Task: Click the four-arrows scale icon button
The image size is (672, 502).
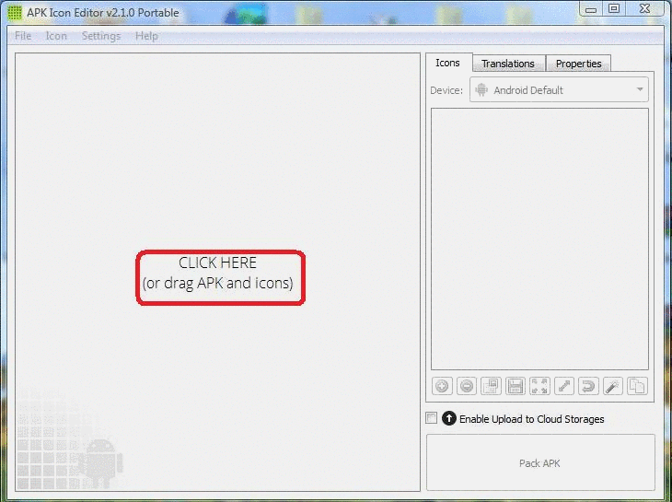Action: [x=539, y=386]
